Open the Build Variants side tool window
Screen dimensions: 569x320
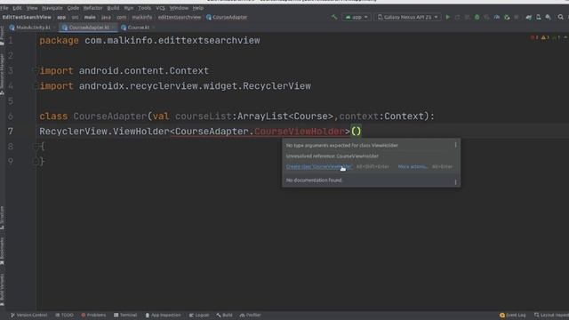tap(2, 291)
